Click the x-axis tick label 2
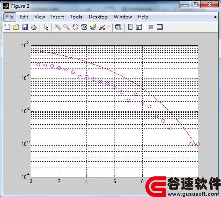 point(59,181)
